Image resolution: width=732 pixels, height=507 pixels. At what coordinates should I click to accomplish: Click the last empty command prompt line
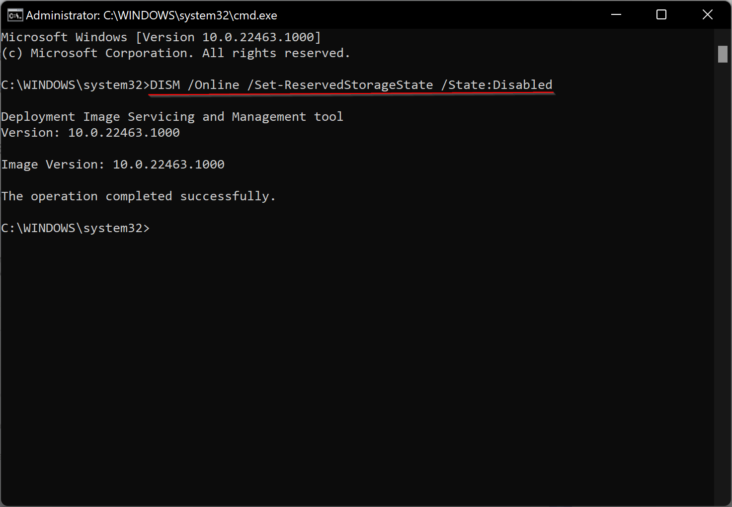75,228
